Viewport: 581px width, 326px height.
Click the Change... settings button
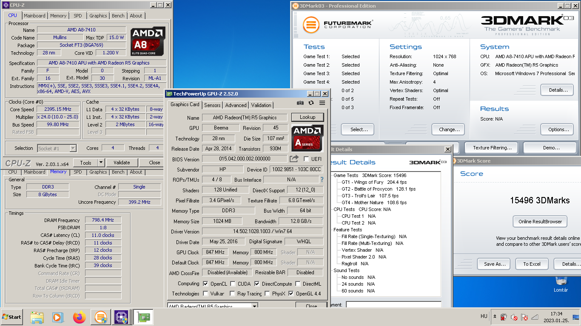[x=449, y=129]
